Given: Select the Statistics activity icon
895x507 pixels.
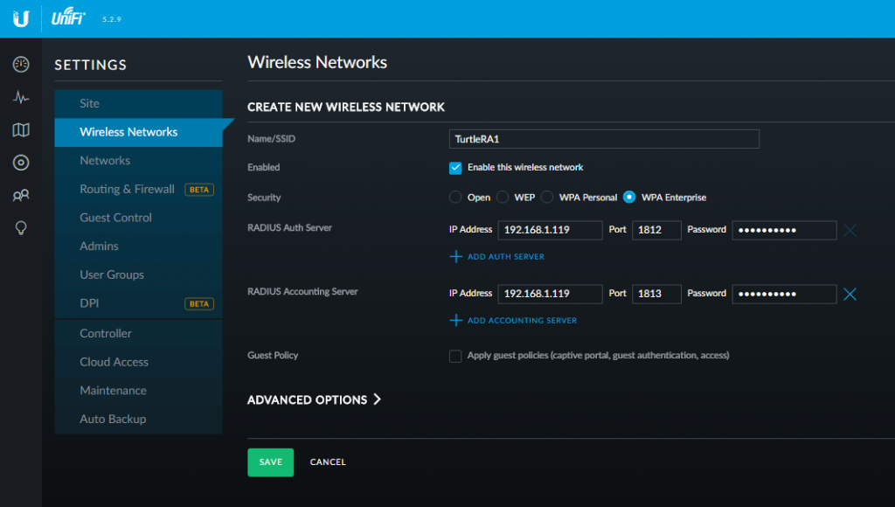Looking at the screenshot, I should 20,97.
